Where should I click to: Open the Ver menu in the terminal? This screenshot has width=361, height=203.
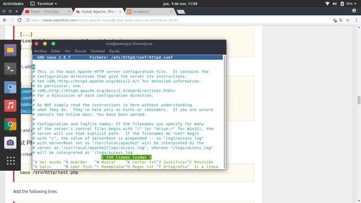point(68,51)
